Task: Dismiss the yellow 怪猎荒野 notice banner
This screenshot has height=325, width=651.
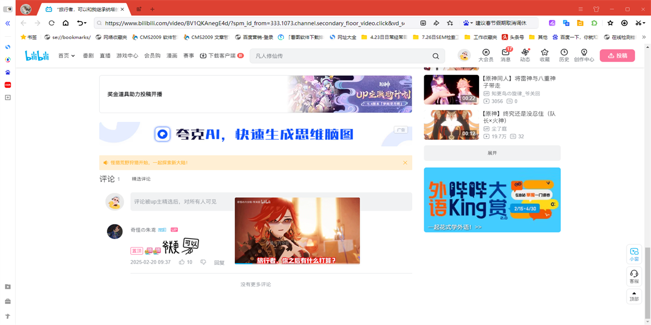Action: click(x=404, y=162)
